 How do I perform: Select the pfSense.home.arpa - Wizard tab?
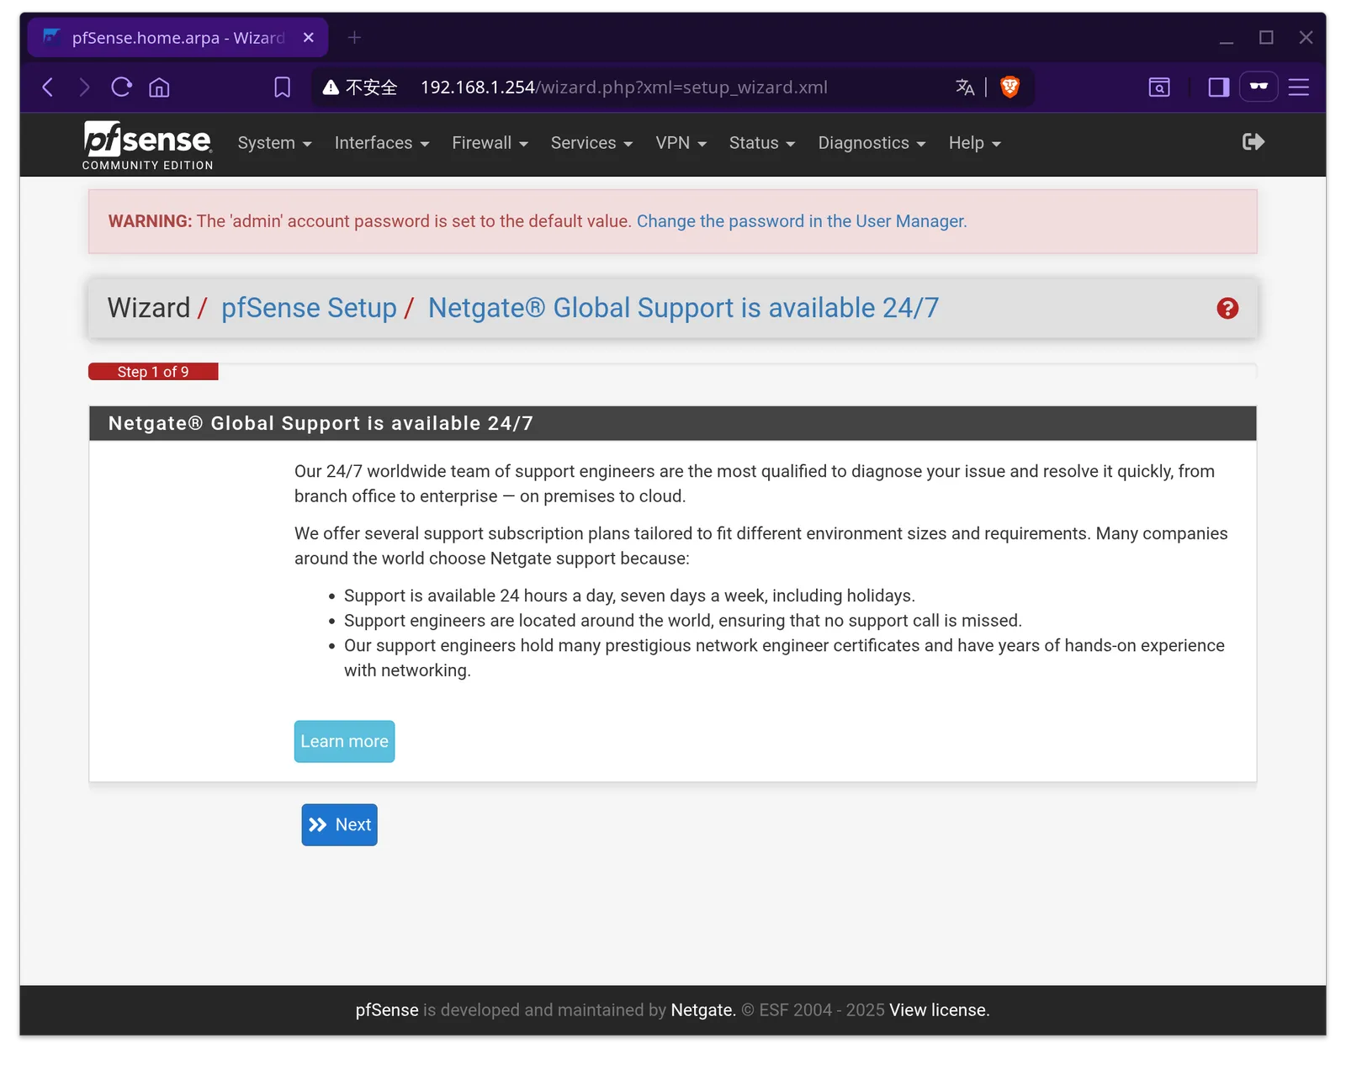178,38
